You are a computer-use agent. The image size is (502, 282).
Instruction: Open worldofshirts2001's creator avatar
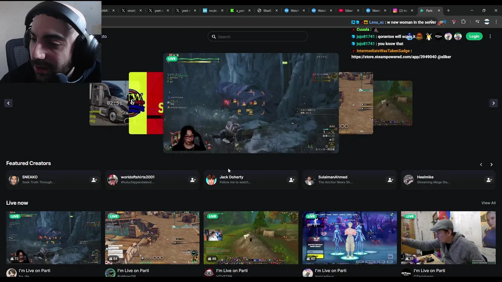pyautogui.click(x=113, y=180)
